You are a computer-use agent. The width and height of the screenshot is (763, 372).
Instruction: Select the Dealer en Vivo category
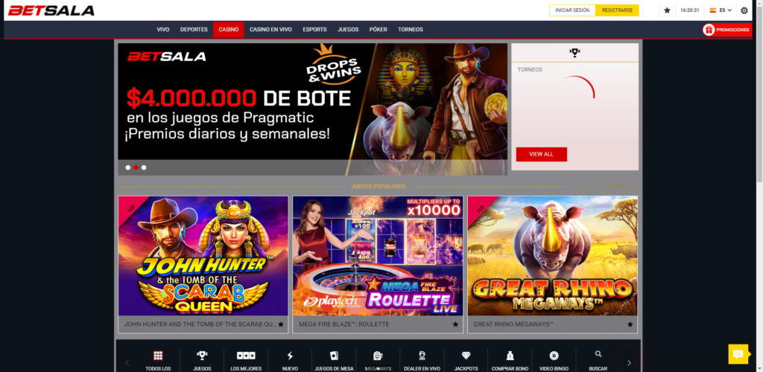(422, 360)
